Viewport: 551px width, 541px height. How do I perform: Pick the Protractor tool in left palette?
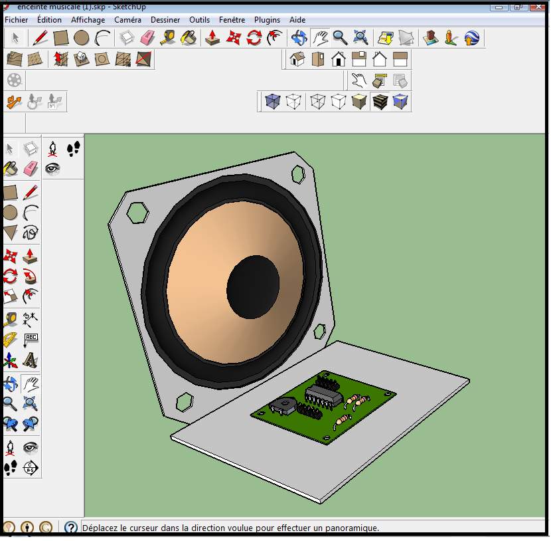(10, 340)
